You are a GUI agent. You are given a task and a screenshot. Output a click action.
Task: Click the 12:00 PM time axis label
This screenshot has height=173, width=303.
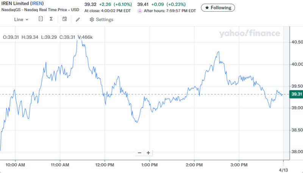105,165
